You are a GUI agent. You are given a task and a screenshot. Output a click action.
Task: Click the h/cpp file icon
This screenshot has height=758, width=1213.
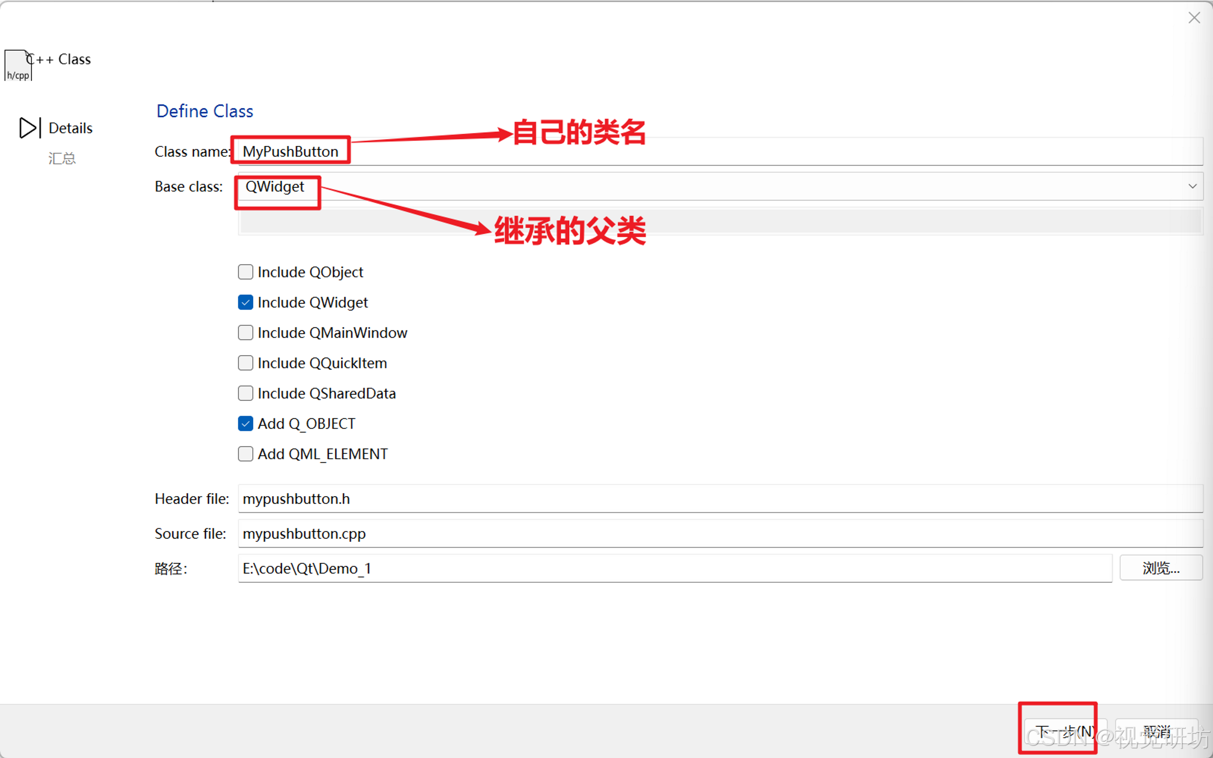click(18, 66)
